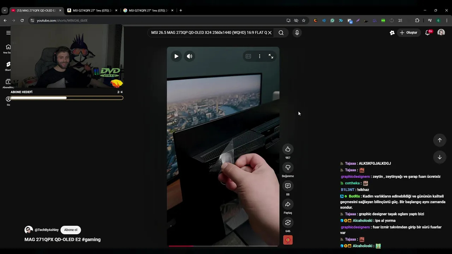Image resolution: width=452 pixels, height=254 pixels.
Task: Open the third-party cookies eye icon
Action: coord(296,20)
